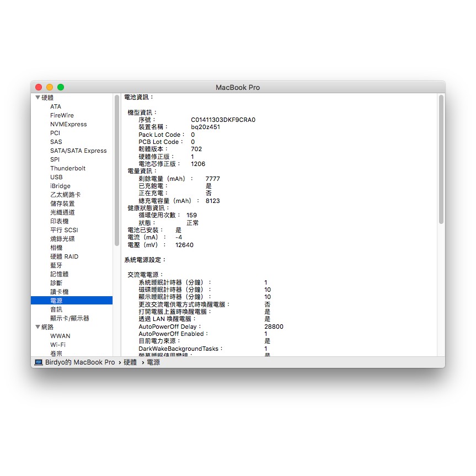
Task: Click 硬體 in the bottom path bar
Action: (130, 362)
